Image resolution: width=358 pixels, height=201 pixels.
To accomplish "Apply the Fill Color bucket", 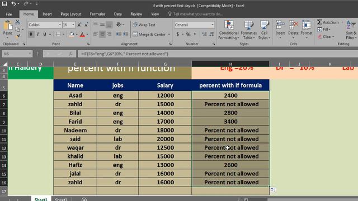I will click(x=72, y=34).
